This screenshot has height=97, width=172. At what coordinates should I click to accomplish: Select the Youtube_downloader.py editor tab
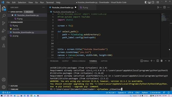pyautogui.click(x=63, y=8)
